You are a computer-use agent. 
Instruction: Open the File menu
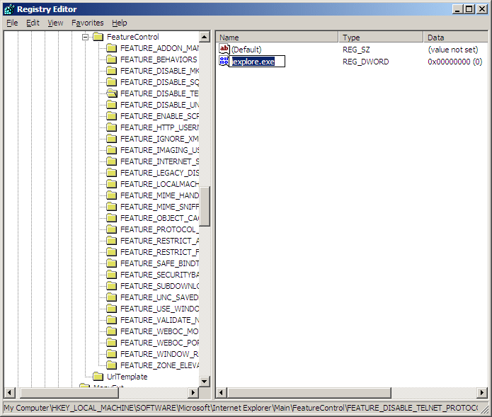pos(12,23)
